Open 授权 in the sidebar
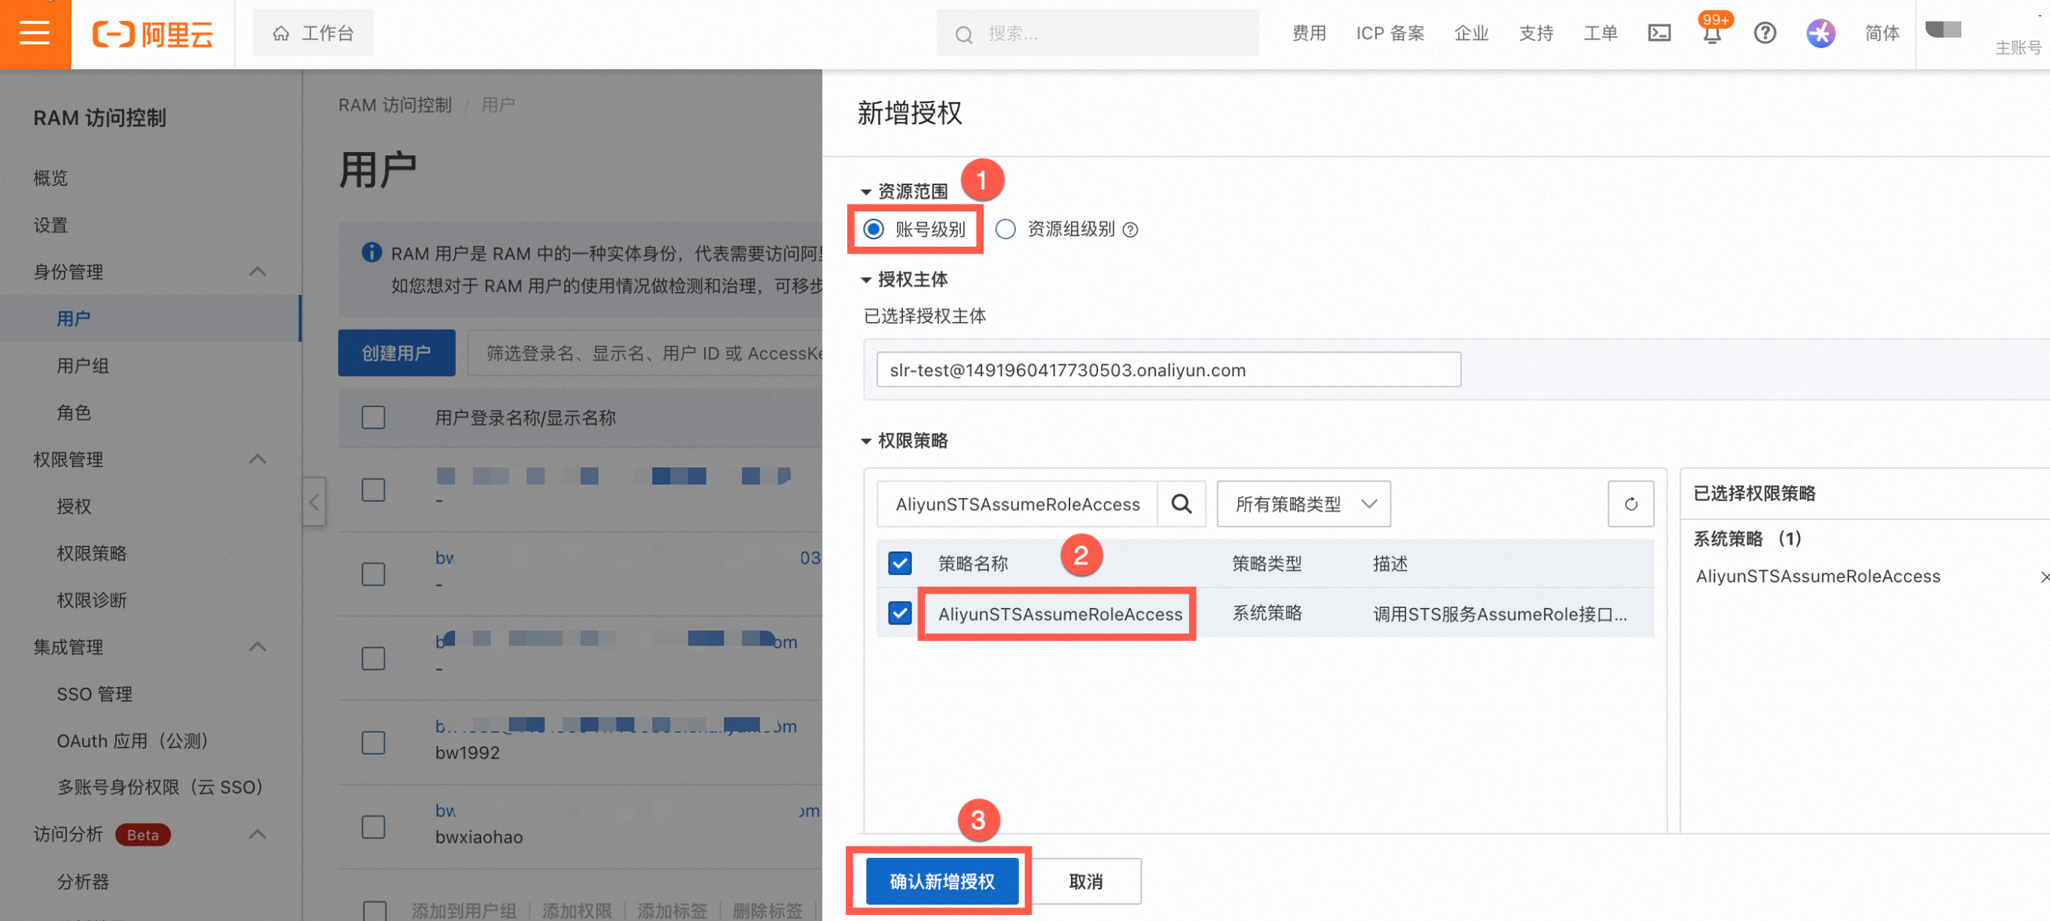 74,506
